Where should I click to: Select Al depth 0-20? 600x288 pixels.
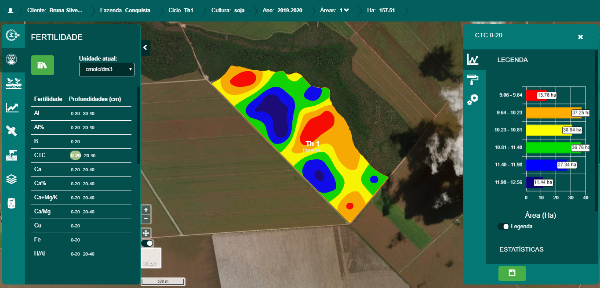tap(75, 114)
